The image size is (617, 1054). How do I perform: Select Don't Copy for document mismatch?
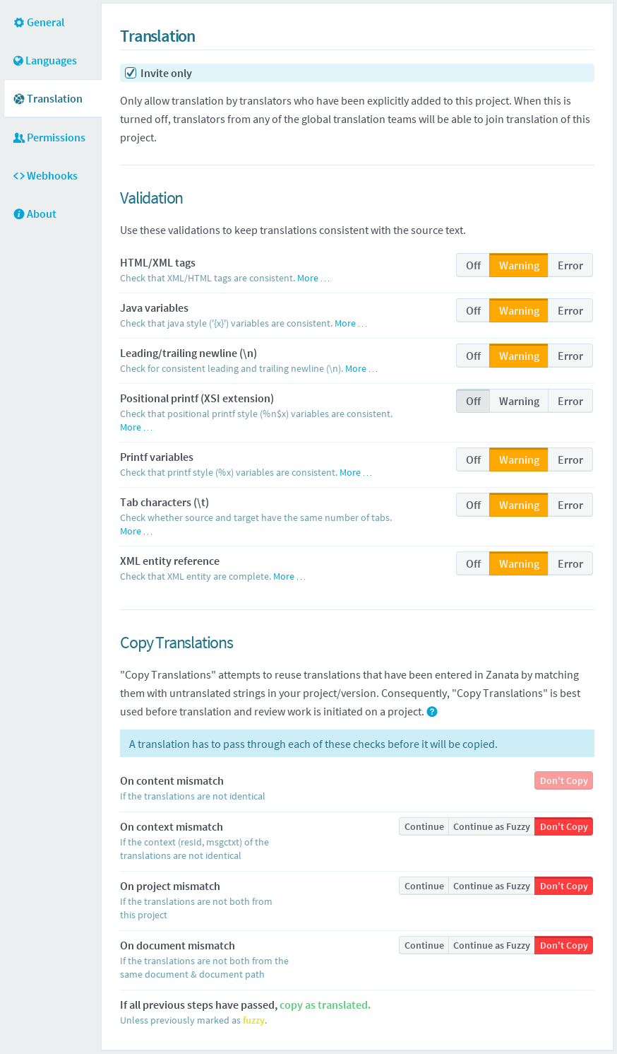tap(564, 945)
